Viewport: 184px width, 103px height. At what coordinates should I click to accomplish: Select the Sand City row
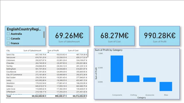point(47,55)
